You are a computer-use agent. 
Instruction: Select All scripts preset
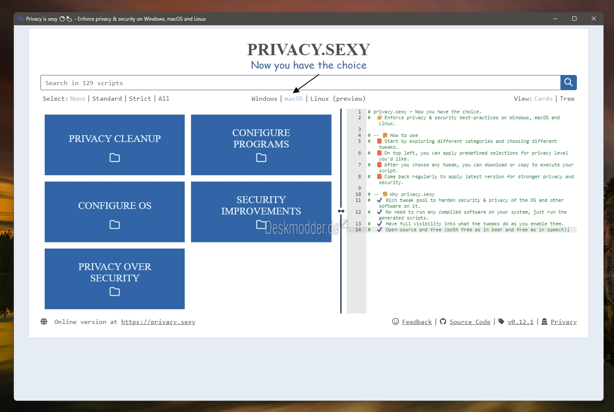coord(164,99)
